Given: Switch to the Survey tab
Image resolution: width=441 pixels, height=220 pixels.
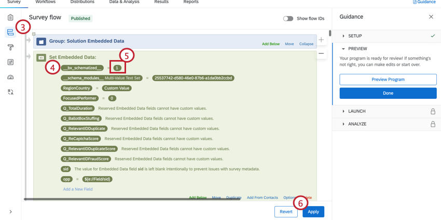Looking at the screenshot, I should (x=14, y=2).
